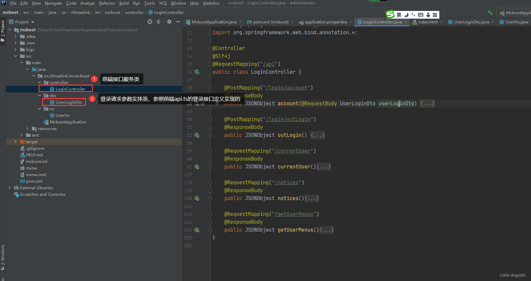Open the McbootApplication run configuration dropdown

point(515,13)
